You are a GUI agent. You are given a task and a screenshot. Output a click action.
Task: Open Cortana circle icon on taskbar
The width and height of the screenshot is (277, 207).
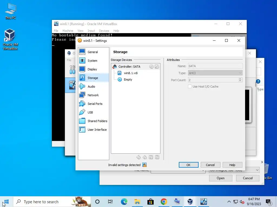point(97,202)
